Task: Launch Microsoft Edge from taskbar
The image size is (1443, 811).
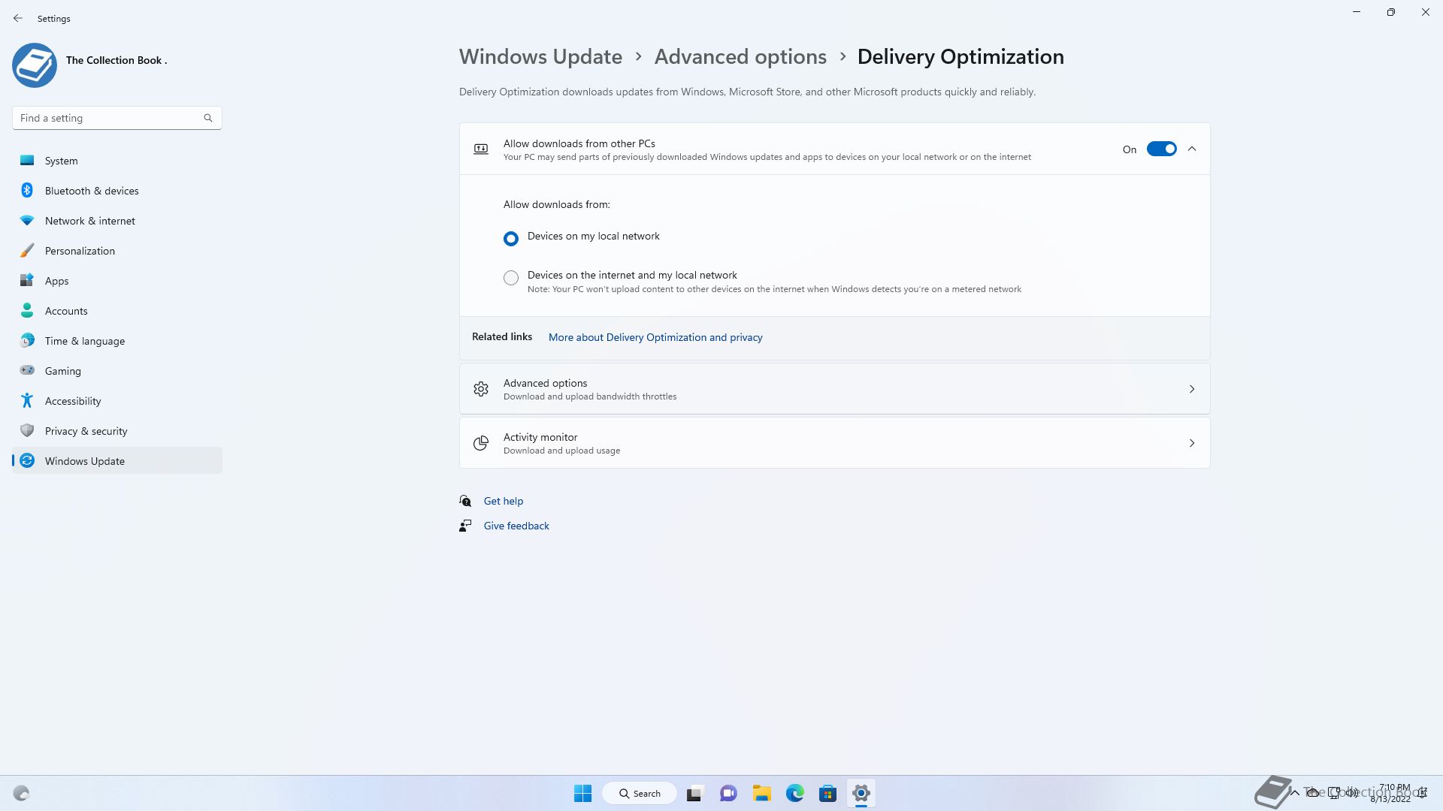Action: (x=795, y=793)
